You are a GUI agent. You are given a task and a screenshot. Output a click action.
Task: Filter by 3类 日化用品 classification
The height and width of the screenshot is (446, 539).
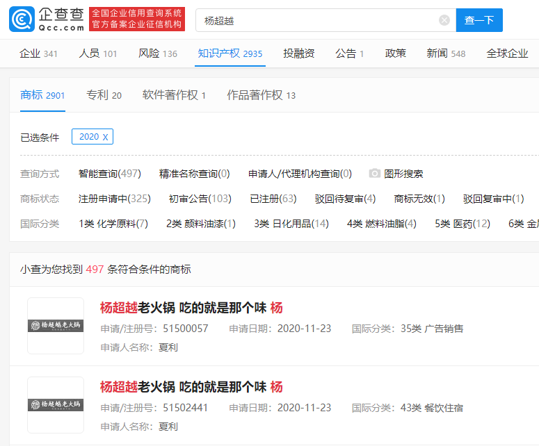point(291,224)
